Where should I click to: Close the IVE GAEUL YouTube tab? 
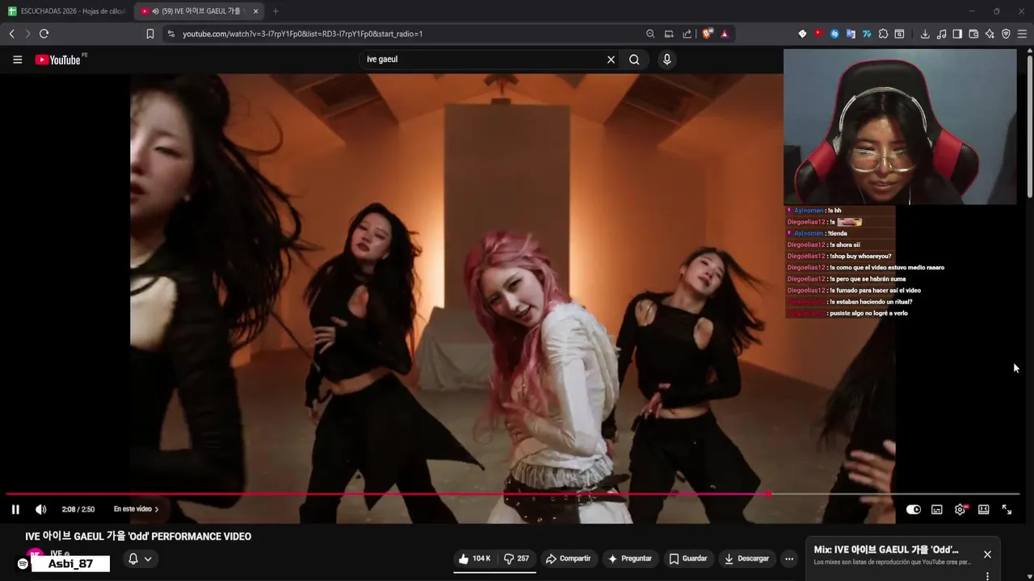coord(256,11)
